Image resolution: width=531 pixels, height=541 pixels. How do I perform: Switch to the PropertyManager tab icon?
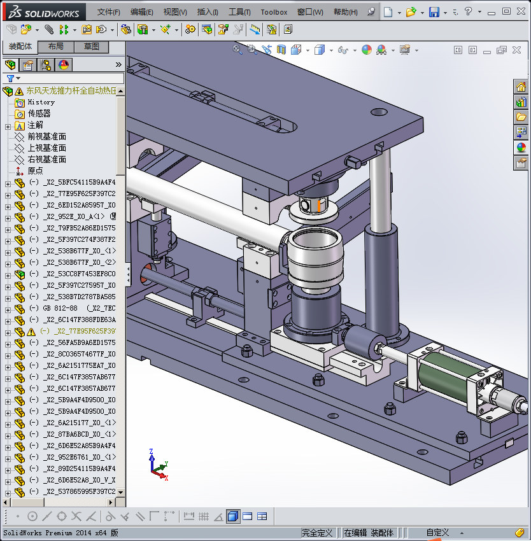pos(28,64)
